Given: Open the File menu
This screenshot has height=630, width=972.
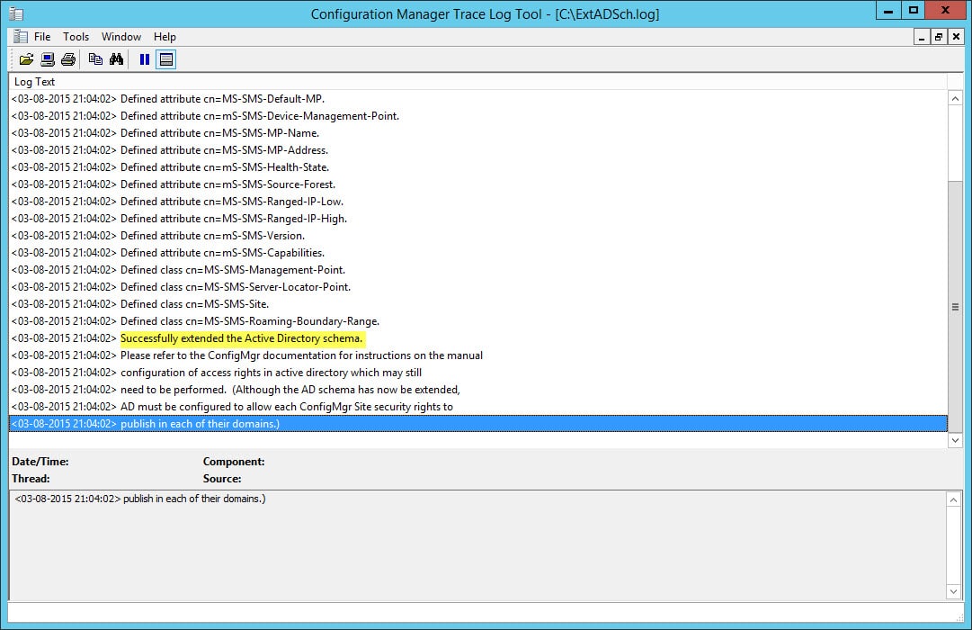Looking at the screenshot, I should point(42,37).
